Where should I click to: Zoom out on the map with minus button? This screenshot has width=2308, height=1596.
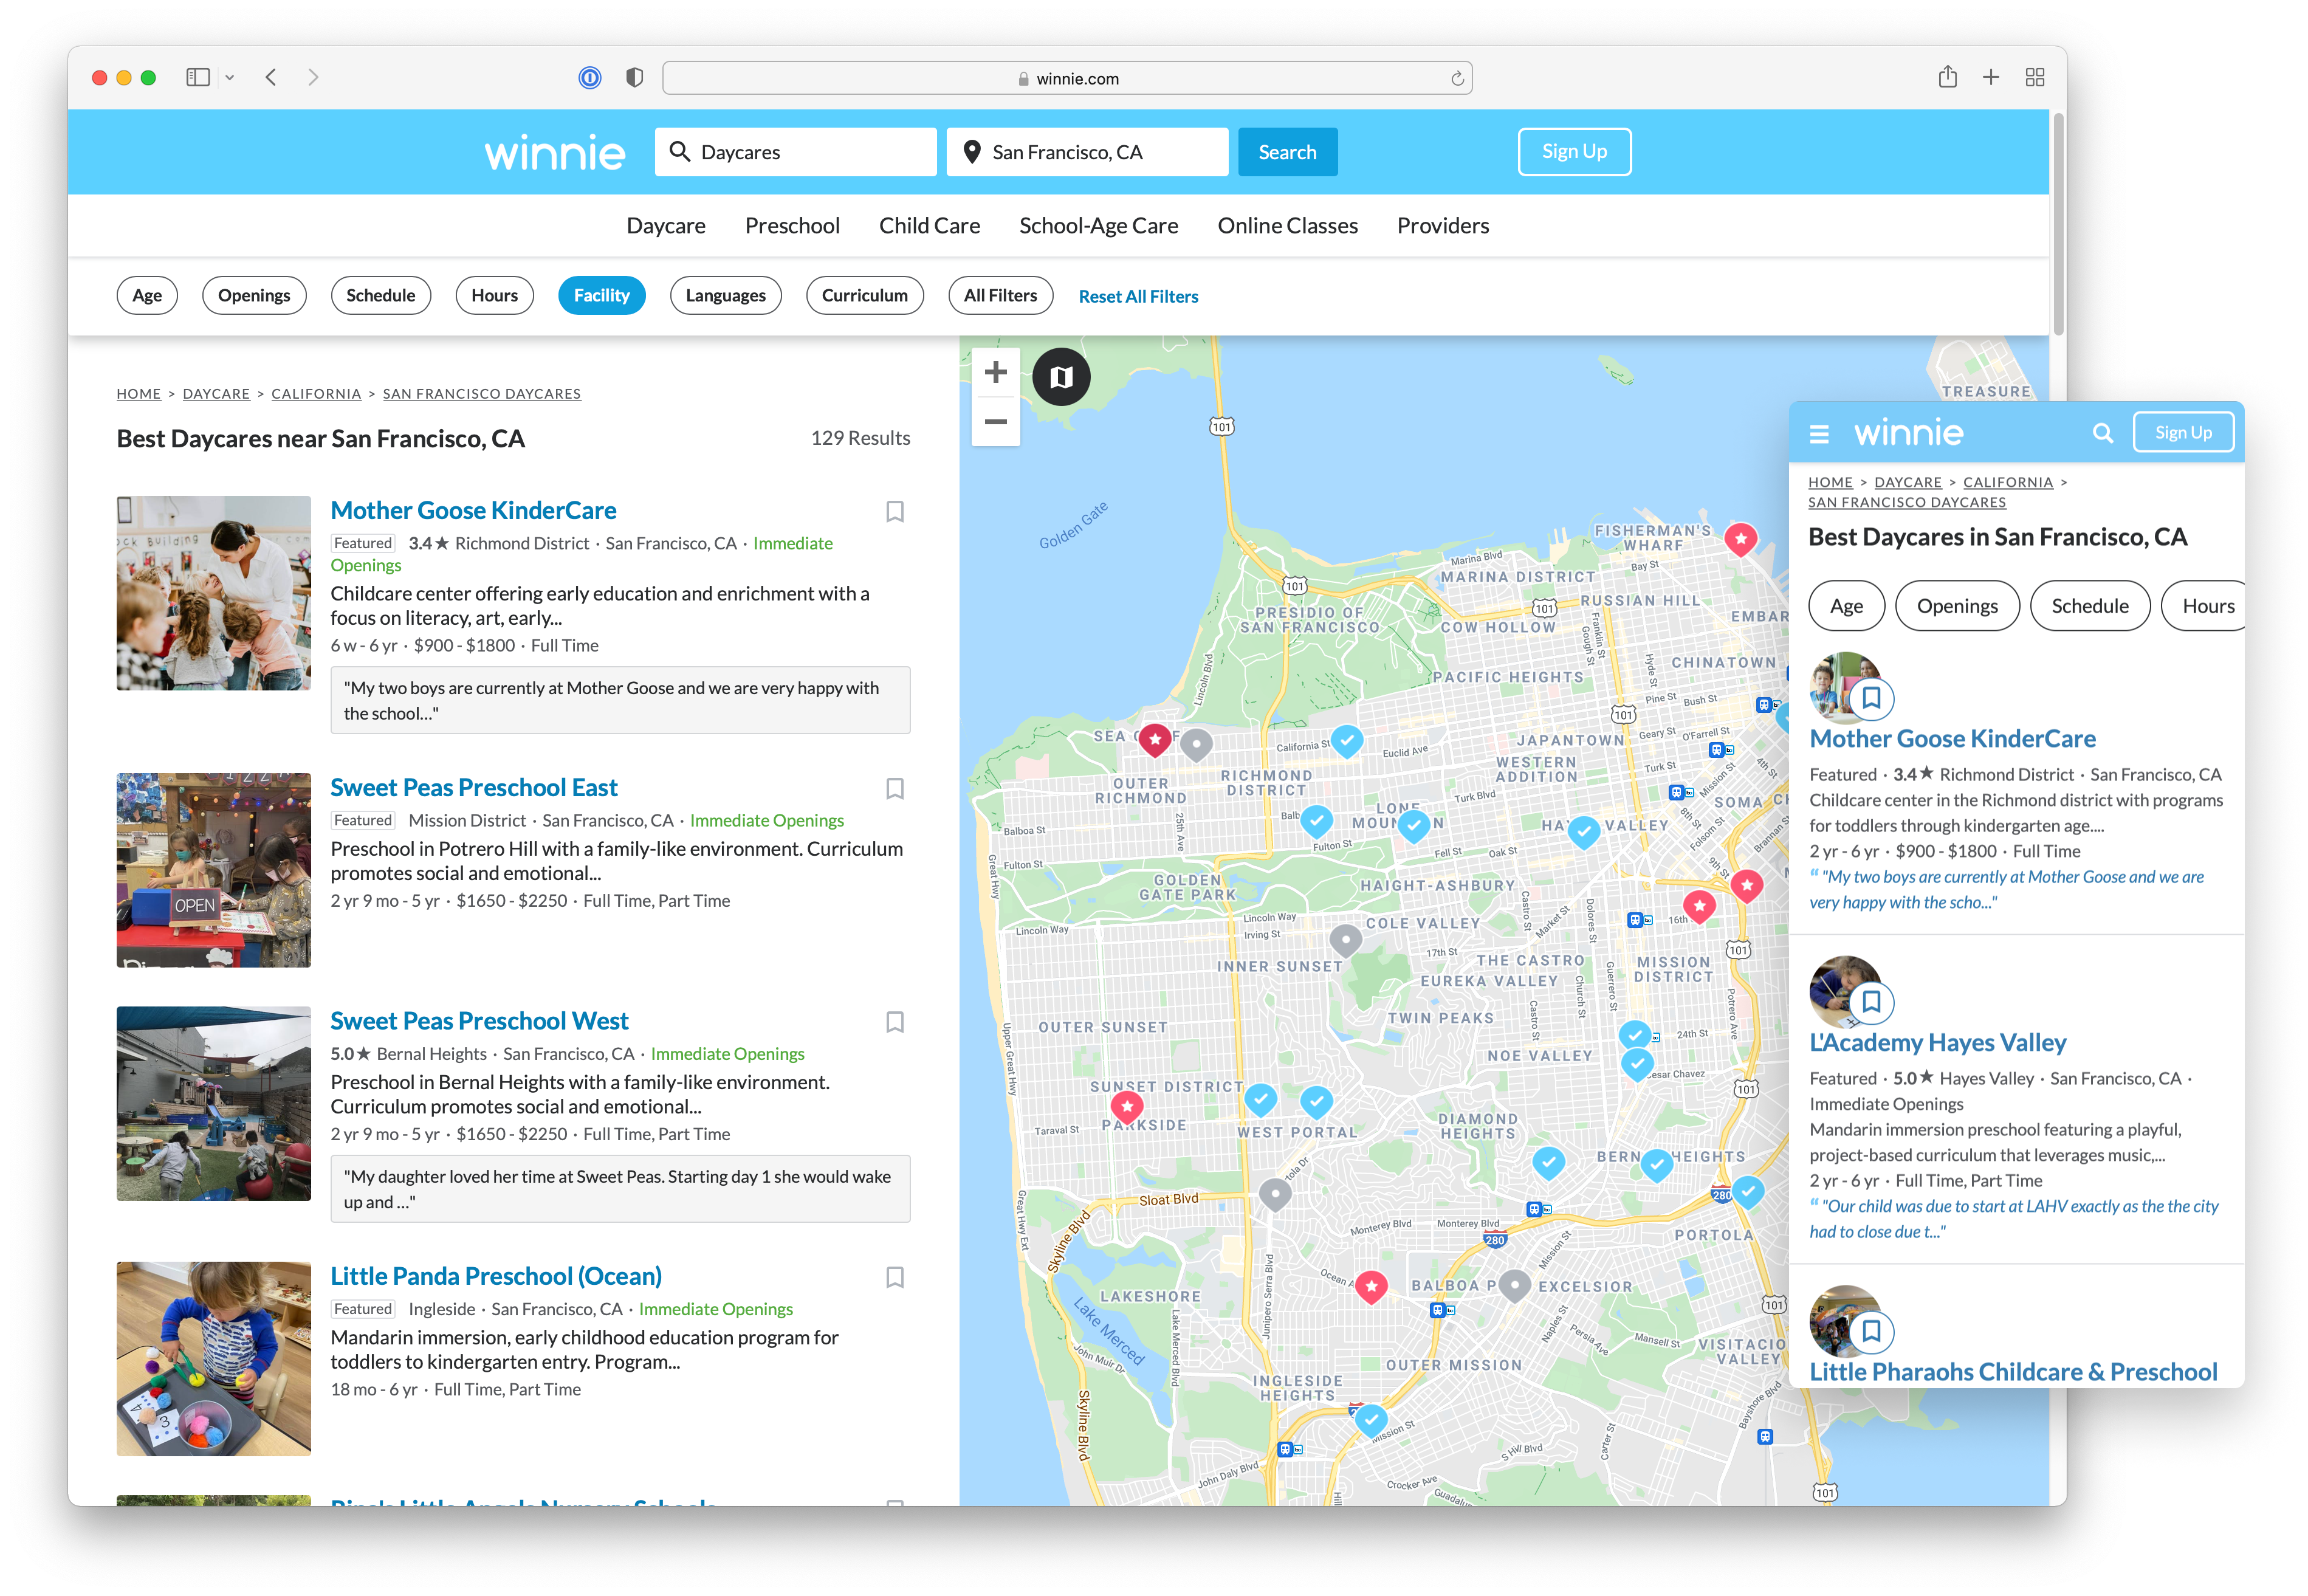[x=995, y=421]
